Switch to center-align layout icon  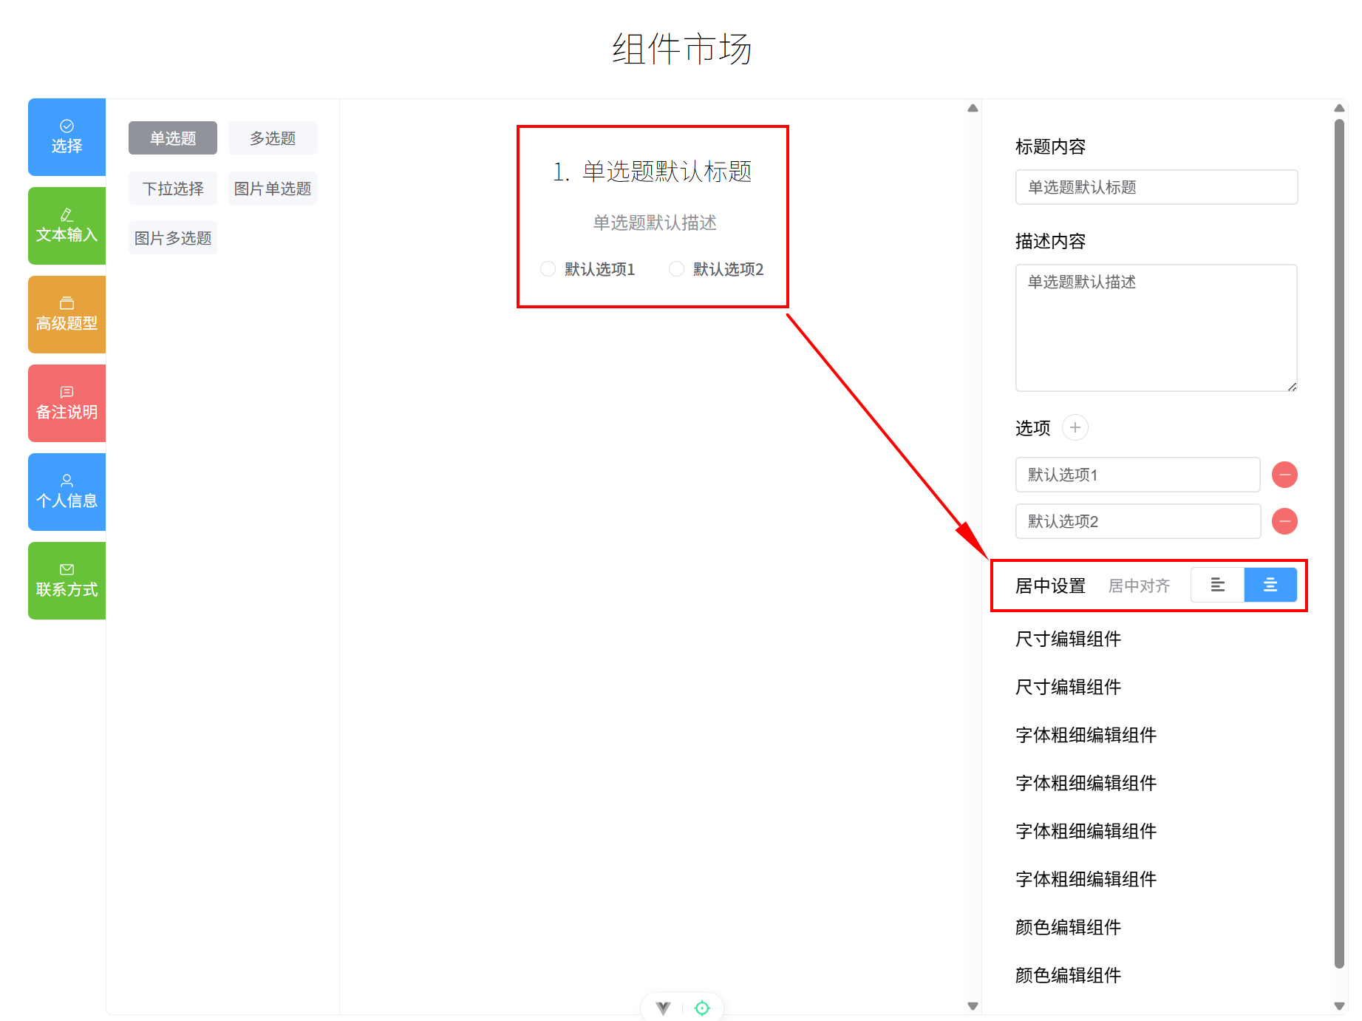coord(1270,585)
